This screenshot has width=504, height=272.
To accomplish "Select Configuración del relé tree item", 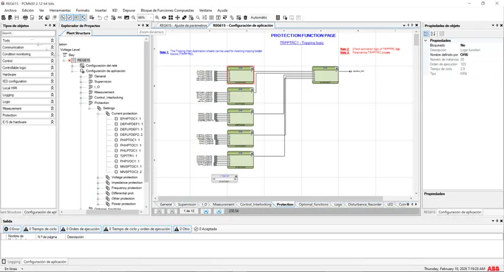I will pyautogui.click(x=101, y=65).
